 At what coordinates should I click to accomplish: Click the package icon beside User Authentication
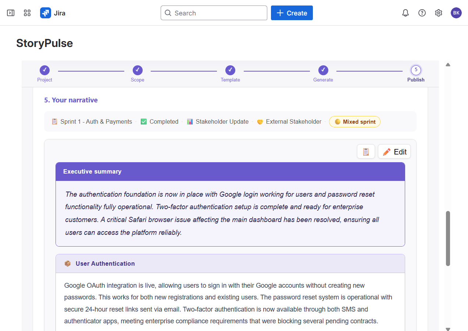coord(68,263)
